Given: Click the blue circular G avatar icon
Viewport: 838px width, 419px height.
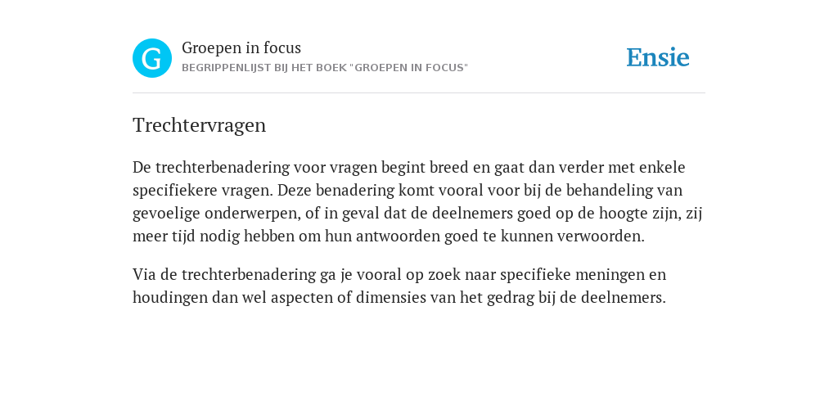Looking at the screenshot, I should tap(152, 58).
